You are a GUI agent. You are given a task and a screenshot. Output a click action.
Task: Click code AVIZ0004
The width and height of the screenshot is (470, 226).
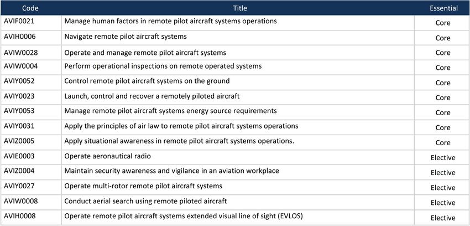coord(19,171)
